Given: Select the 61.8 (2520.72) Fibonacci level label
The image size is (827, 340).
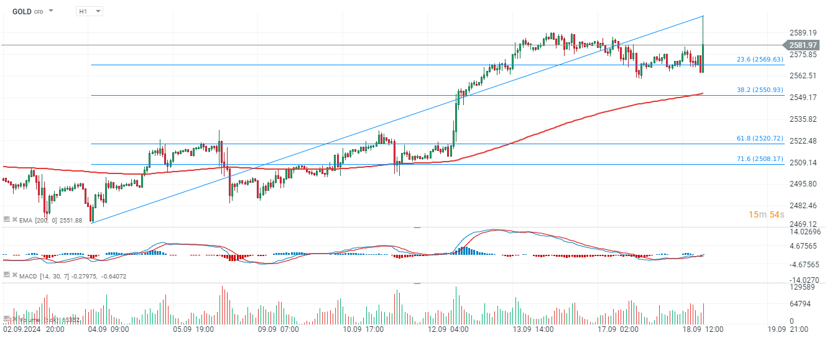Looking at the screenshot, I should (760, 139).
